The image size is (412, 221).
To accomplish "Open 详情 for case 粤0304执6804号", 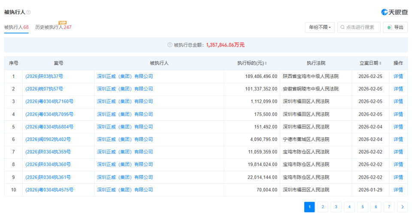I will 398,127.
